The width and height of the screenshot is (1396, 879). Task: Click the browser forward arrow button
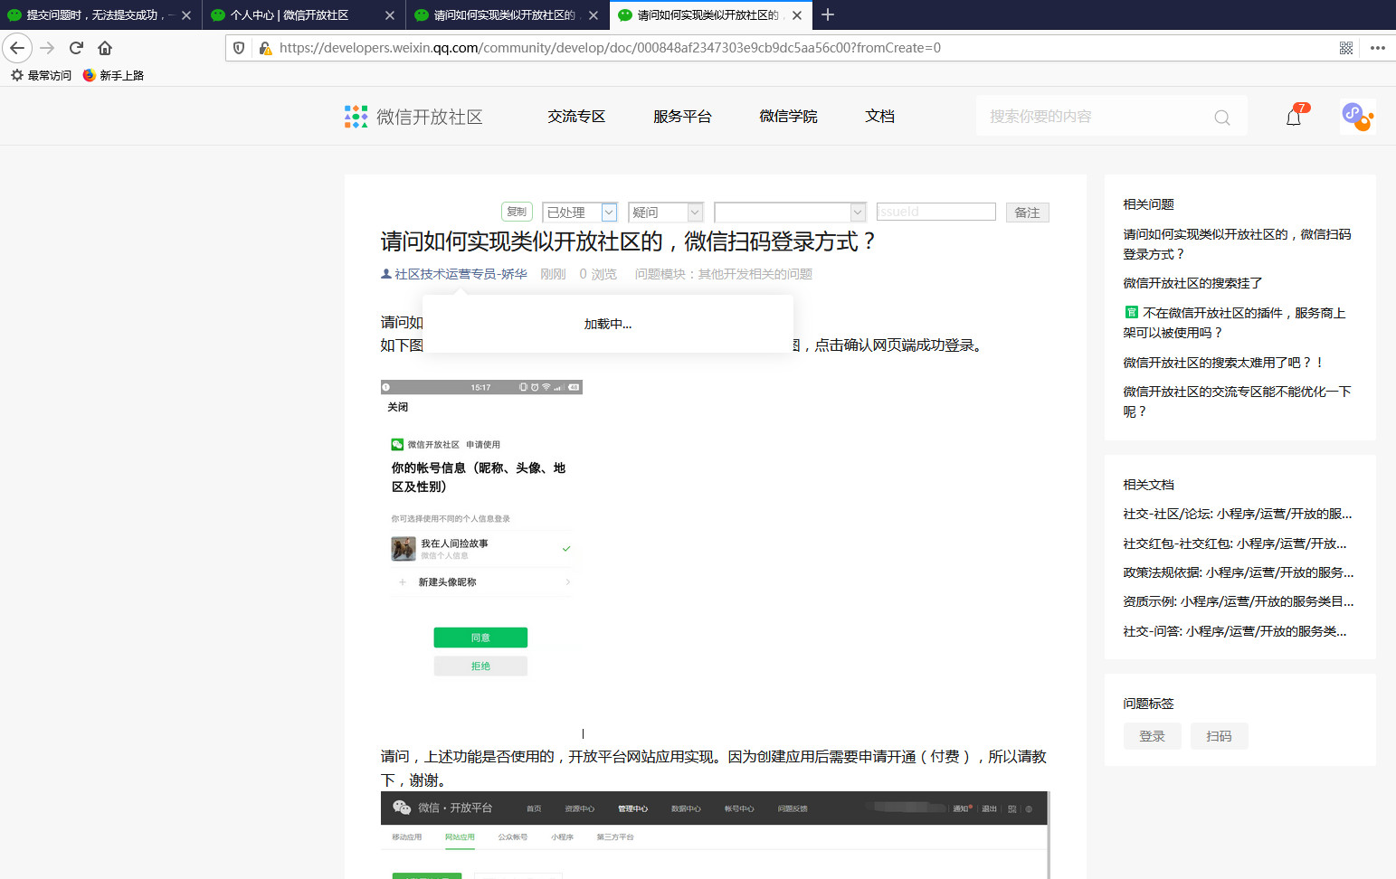pos(48,48)
